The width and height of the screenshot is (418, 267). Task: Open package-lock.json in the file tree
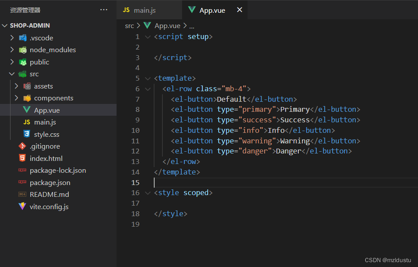(58, 171)
